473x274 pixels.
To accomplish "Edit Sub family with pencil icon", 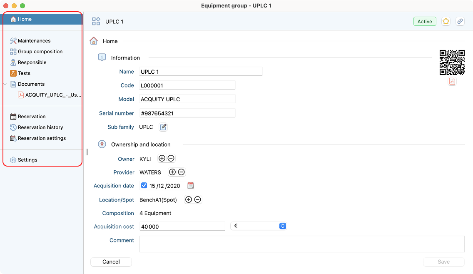I will pyautogui.click(x=163, y=127).
